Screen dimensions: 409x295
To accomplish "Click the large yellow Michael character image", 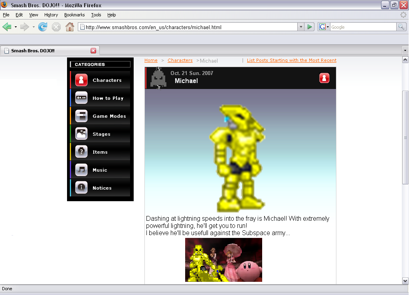I will click(x=237, y=158).
